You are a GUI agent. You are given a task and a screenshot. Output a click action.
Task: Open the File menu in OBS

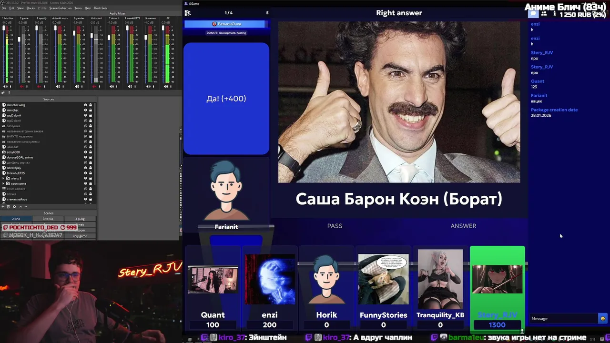(x=4, y=8)
